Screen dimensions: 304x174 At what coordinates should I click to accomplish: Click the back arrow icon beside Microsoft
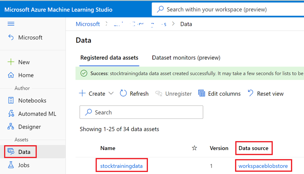[11, 37]
